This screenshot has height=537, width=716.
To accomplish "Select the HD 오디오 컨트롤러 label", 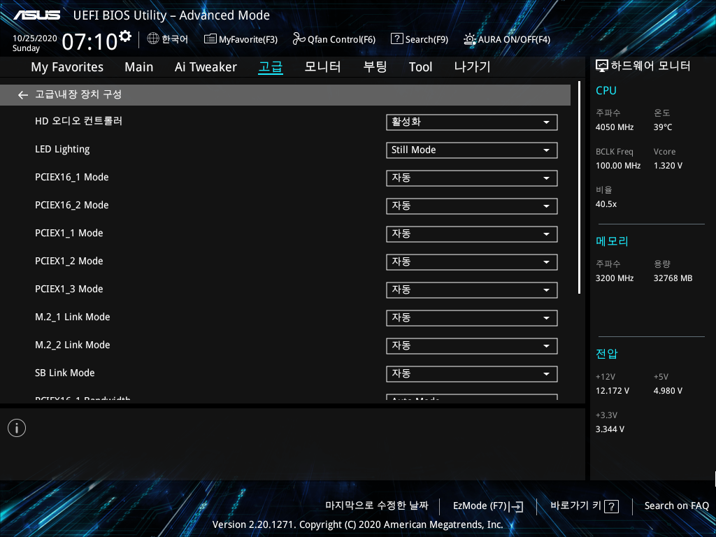I will point(78,121).
